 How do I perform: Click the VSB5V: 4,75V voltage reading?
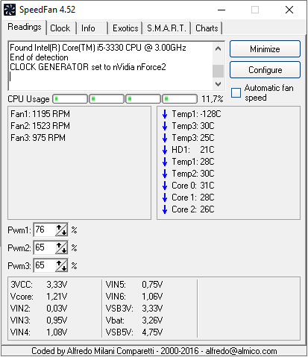pyautogui.click(x=134, y=332)
